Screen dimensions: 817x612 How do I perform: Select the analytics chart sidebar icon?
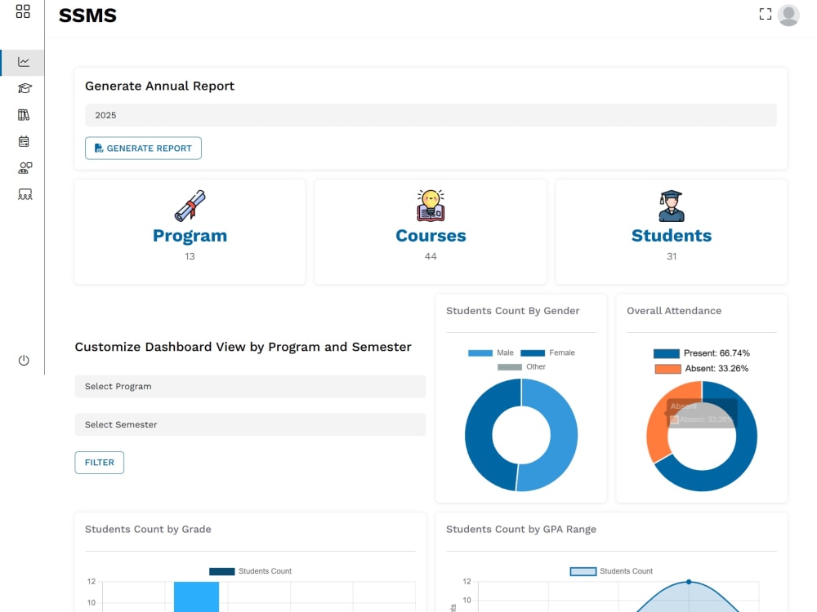pyautogui.click(x=24, y=62)
